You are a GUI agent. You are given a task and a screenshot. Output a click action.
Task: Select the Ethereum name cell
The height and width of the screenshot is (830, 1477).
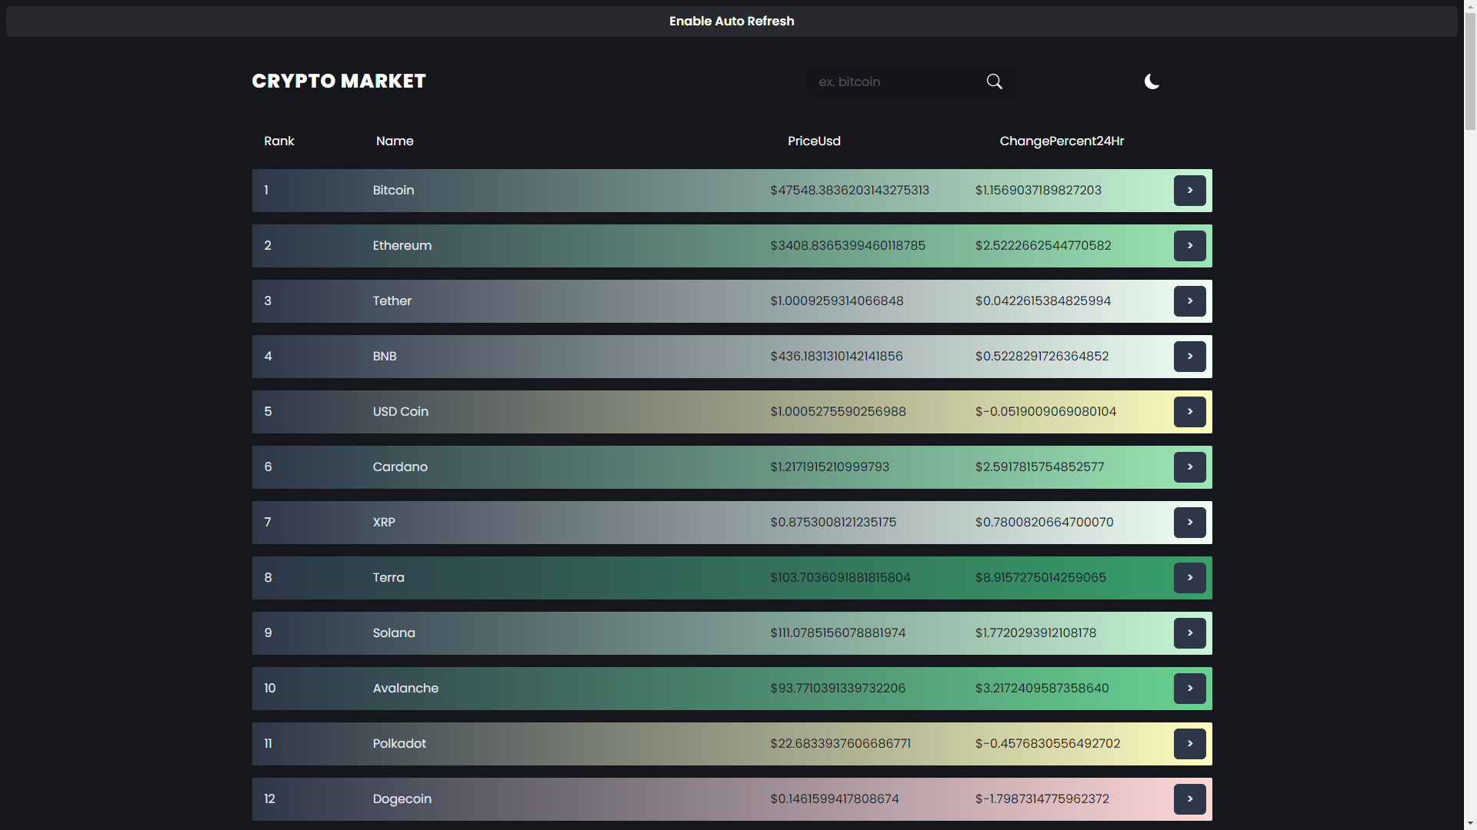[402, 246]
